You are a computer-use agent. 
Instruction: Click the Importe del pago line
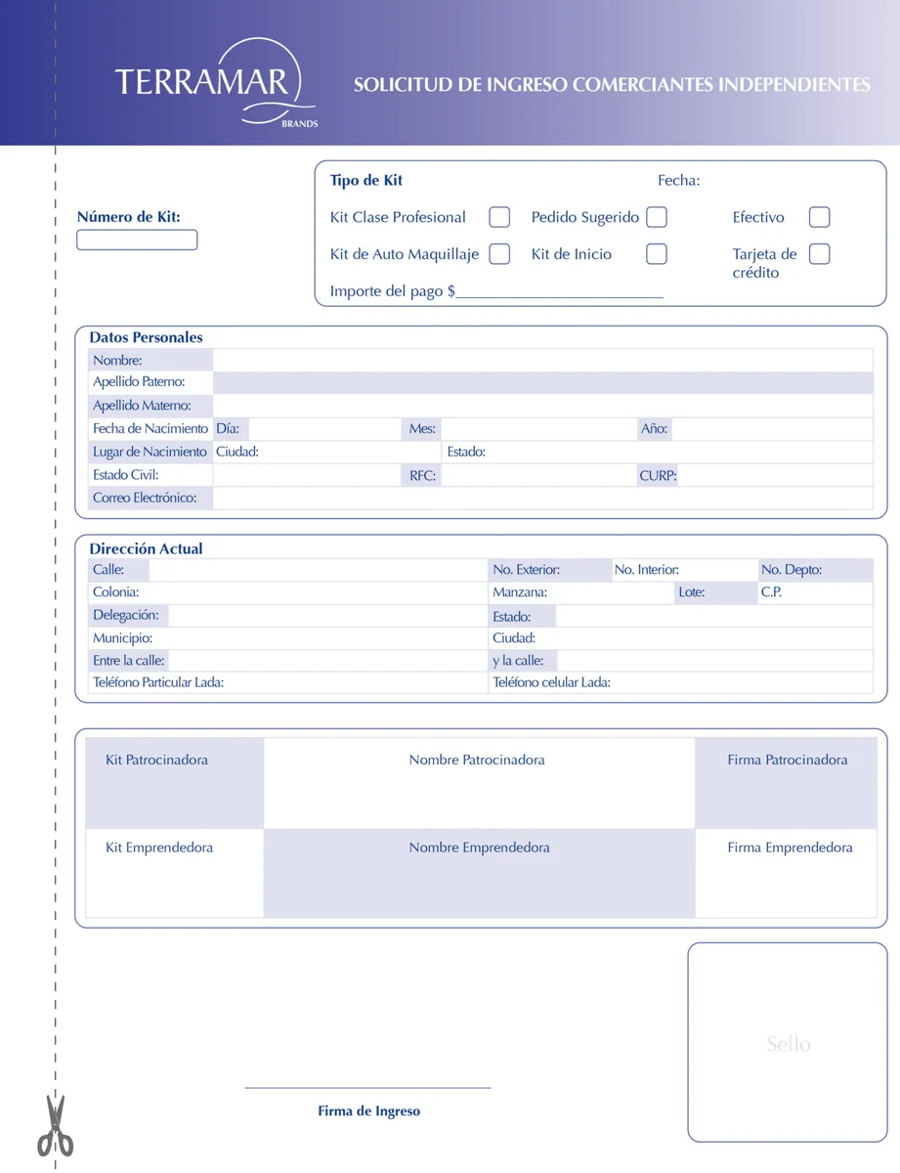tap(559, 291)
